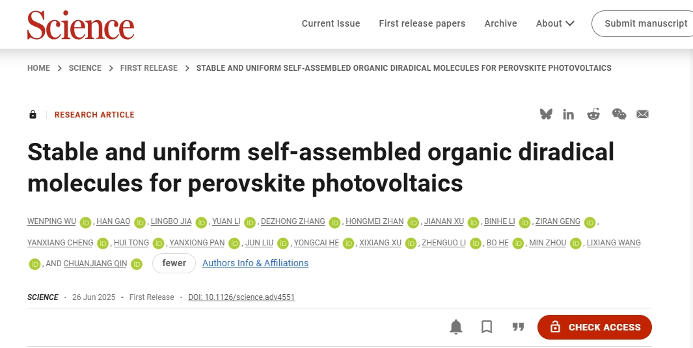Share article via WeChat icon
Image resolution: width=693 pixels, height=348 pixels.
click(x=619, y=114)
